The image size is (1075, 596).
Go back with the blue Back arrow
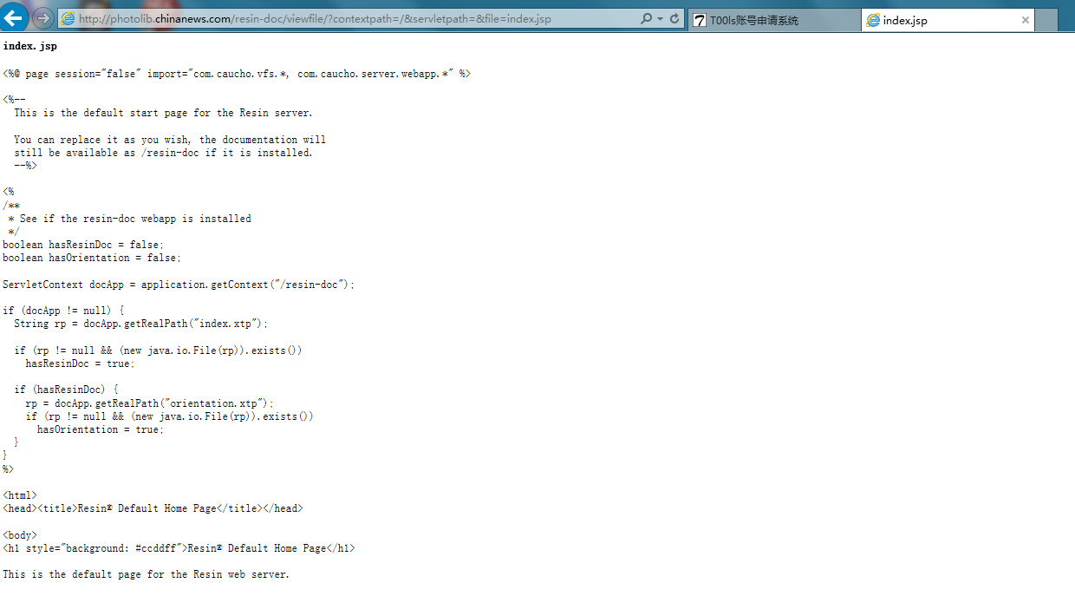point(14,18)
